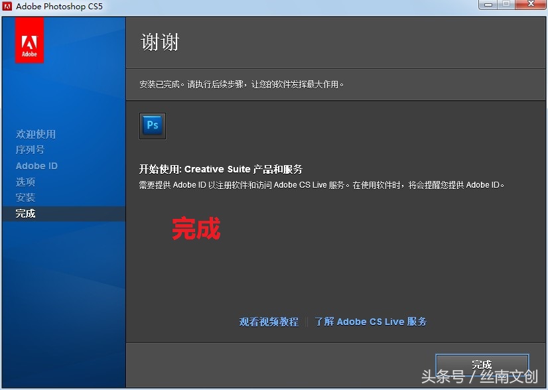Select the 安装 step in the sidebar
The image size is (548, 390).
pyautogui.click(x=25, y=197)
